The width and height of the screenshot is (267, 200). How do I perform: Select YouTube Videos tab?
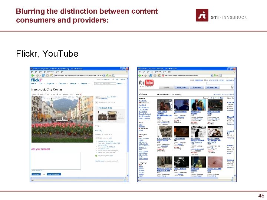[167, 87]
